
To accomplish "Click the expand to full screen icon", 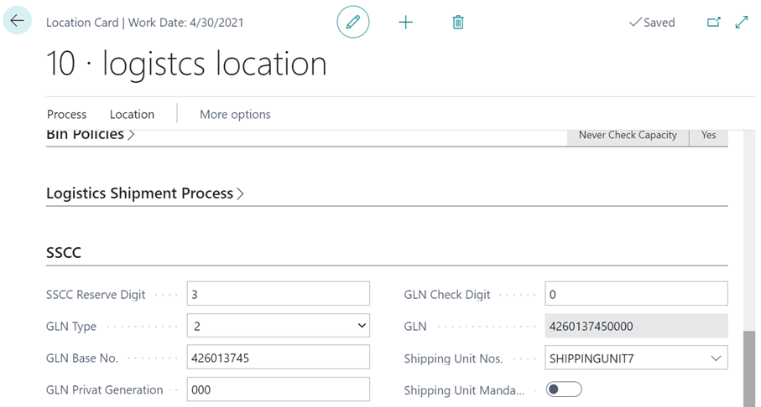I will 742,23.
